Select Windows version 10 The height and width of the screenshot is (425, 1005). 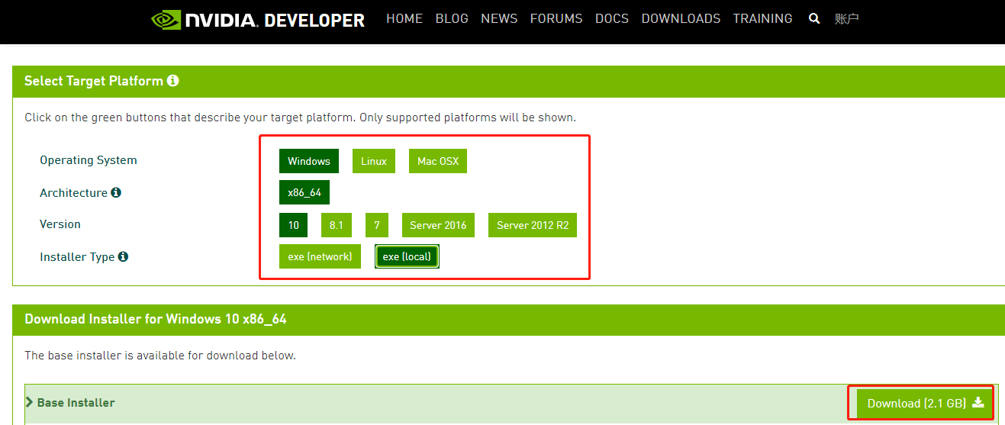294,225
